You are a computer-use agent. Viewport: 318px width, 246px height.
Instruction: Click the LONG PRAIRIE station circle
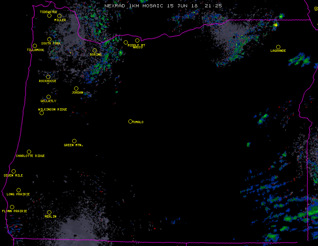tap(18, 190)
